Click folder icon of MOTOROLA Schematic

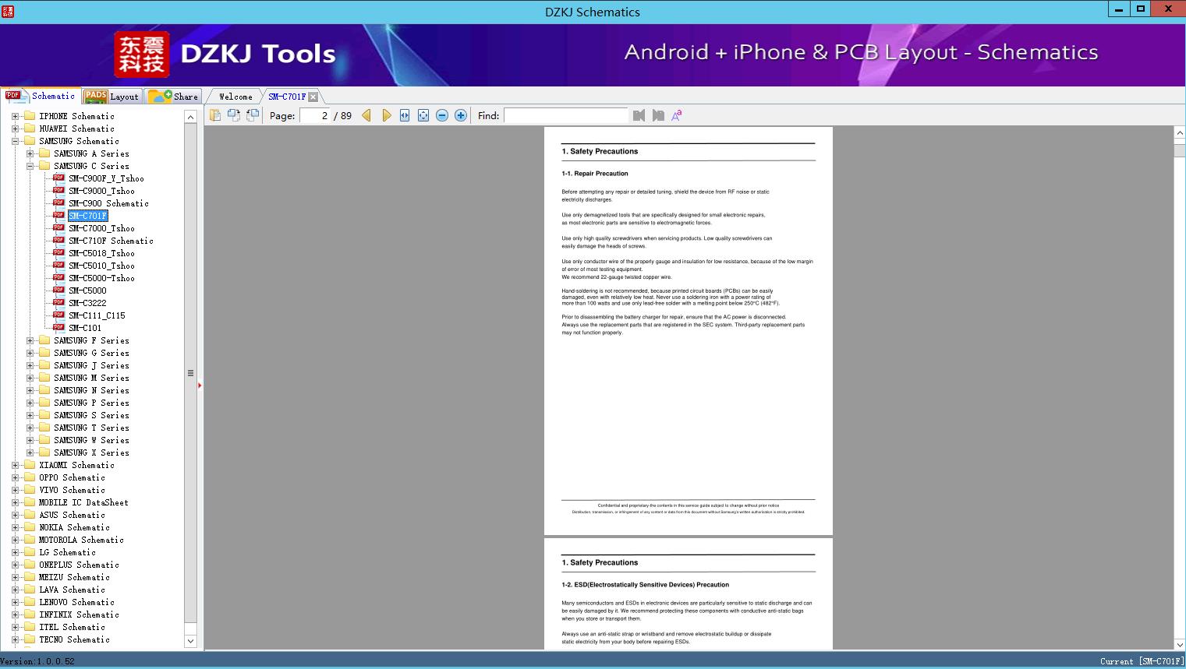pos(30,540)
